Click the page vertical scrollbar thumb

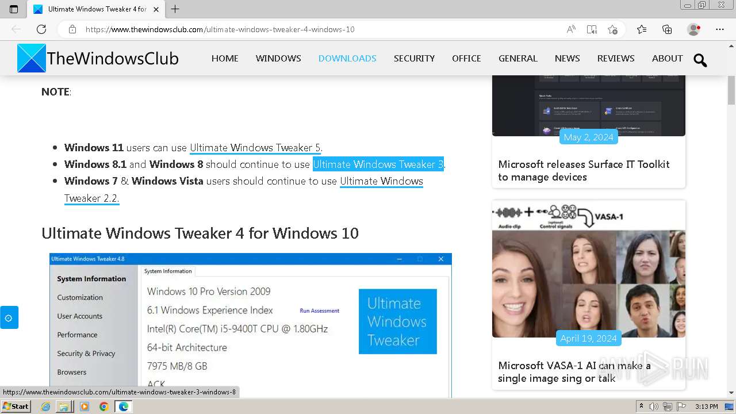731,89
